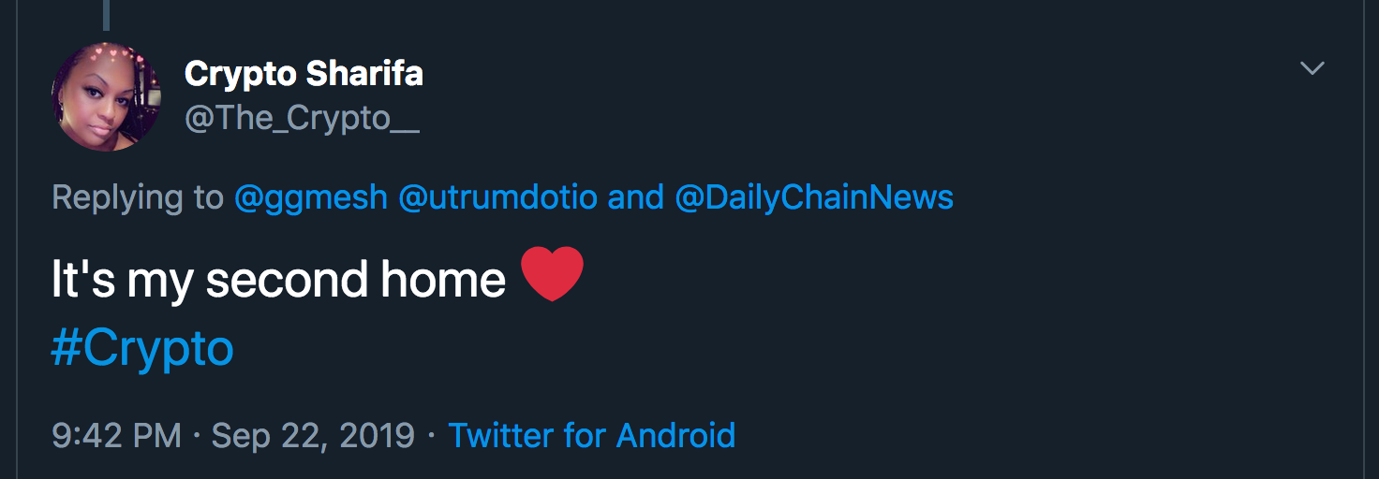The image size is (1379, 479).
Task: Click the 9:42 PM time
Action: pyautogui.click(x=117, y=436)
